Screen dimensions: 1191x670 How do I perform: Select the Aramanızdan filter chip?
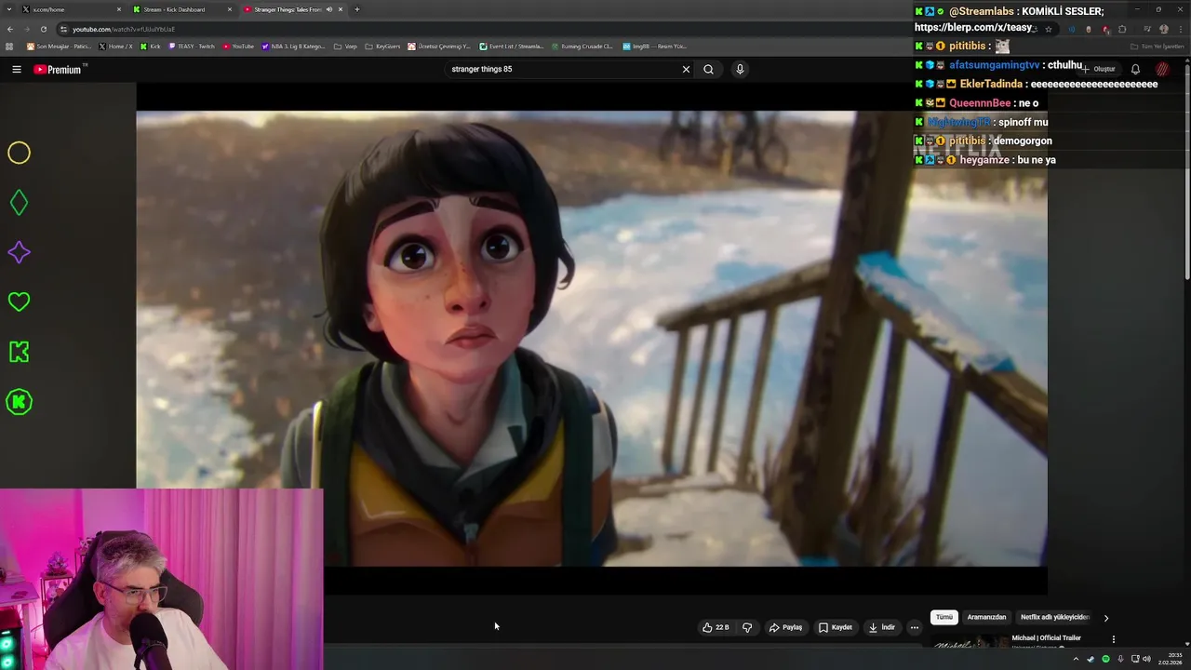pyautogui.click(x=986, y=617)
